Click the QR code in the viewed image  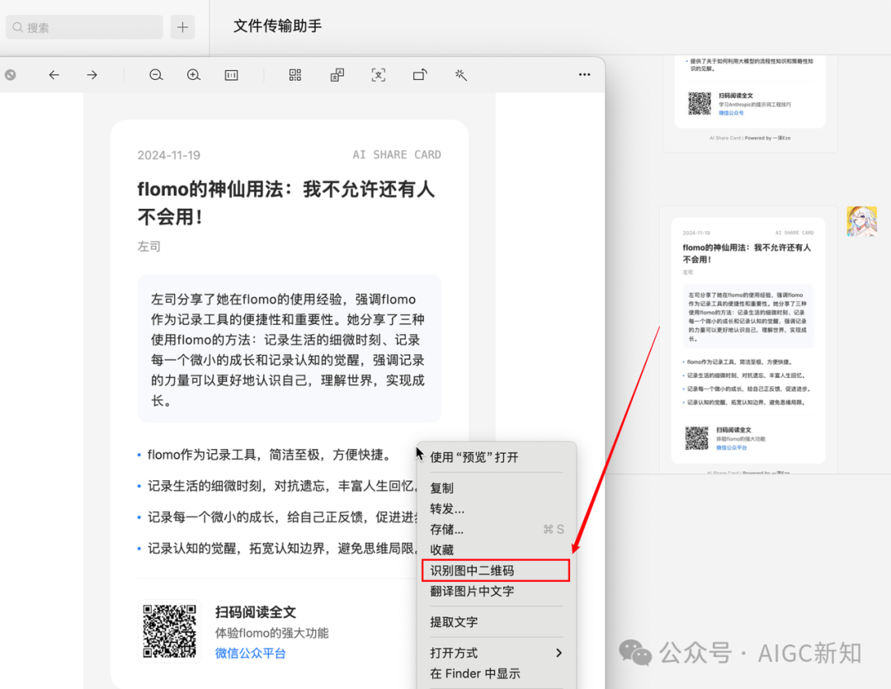click(169, 631)
